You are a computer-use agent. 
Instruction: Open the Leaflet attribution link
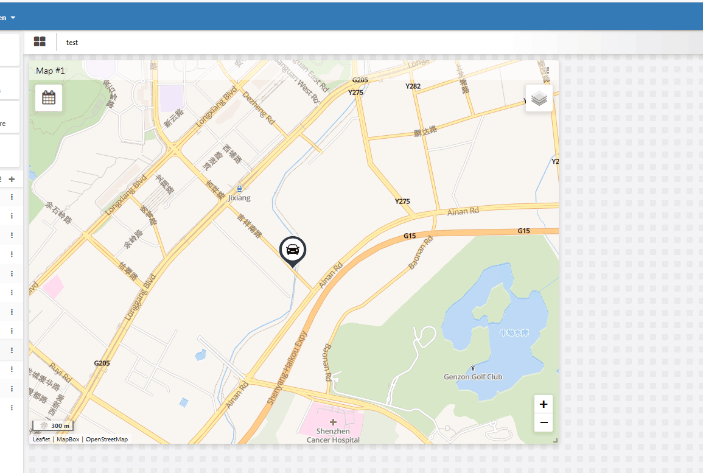click(x=41, y=440)
